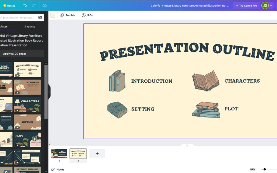Switch to the Layouts tab
277x173 pixels.
tap(30, 27)
